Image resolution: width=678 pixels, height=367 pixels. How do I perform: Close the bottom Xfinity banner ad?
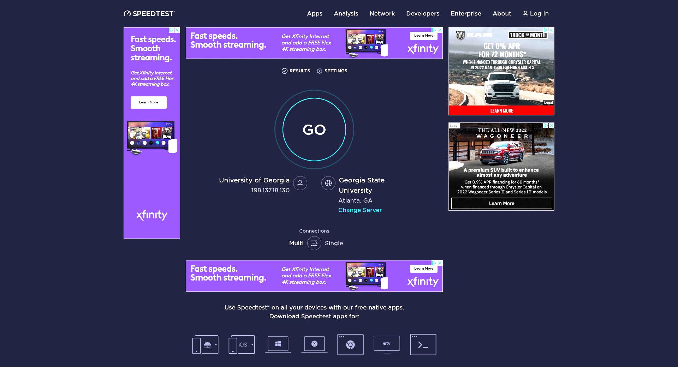[440, 263]
